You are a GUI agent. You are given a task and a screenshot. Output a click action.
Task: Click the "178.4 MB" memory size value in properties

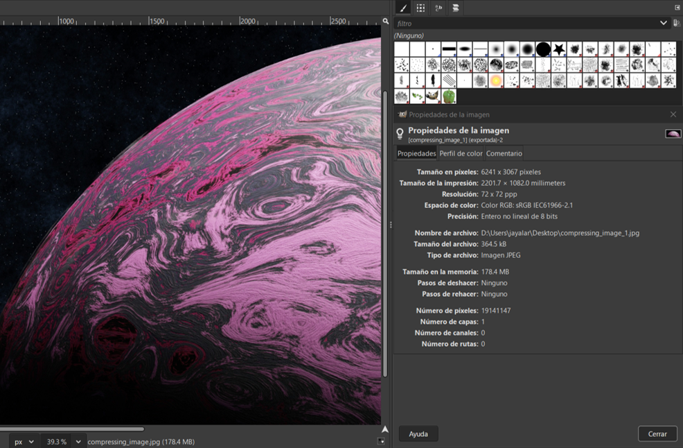coord(495,272)
